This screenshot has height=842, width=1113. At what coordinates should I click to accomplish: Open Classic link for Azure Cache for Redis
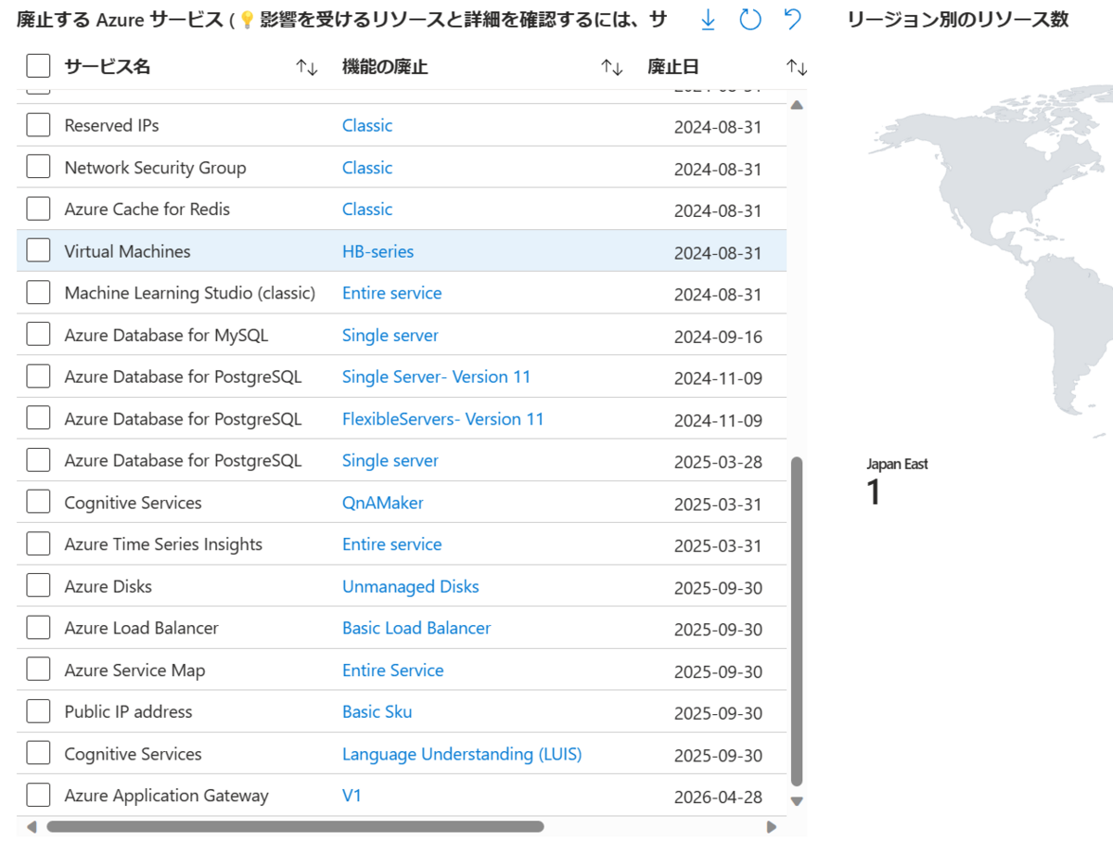point(367,209)
